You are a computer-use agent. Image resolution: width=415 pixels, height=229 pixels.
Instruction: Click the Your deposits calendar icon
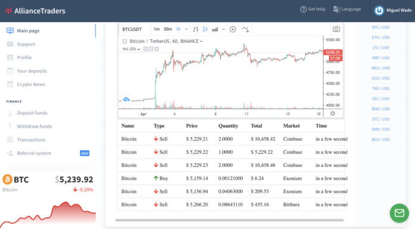point(10,71)
